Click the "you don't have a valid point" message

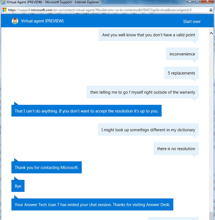tap(148, 35)
